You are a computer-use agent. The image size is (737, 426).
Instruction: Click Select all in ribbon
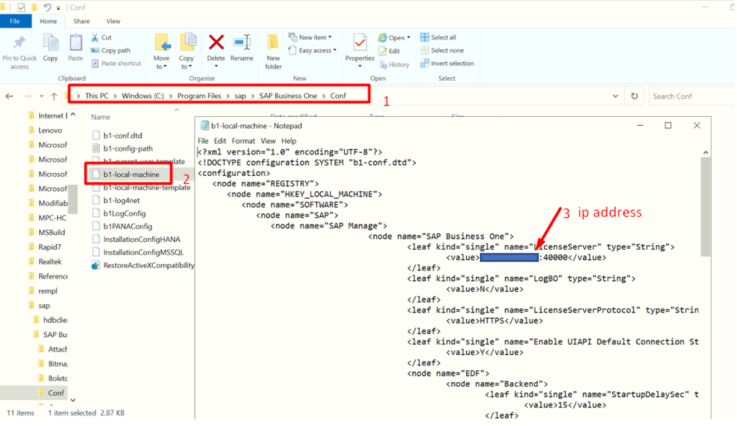click(438, 38)
